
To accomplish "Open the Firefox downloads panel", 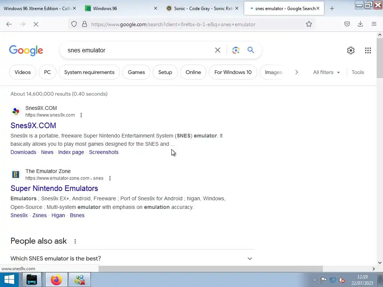I will pyautogui.click(x=360, y=24).
